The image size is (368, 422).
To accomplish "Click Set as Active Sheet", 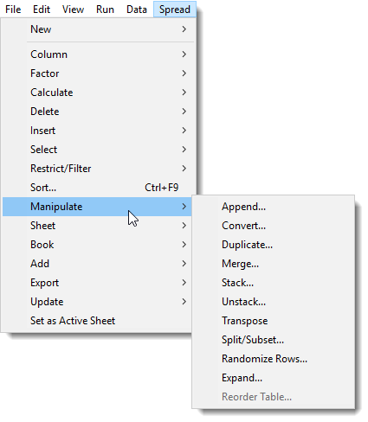I will (97, 321).
